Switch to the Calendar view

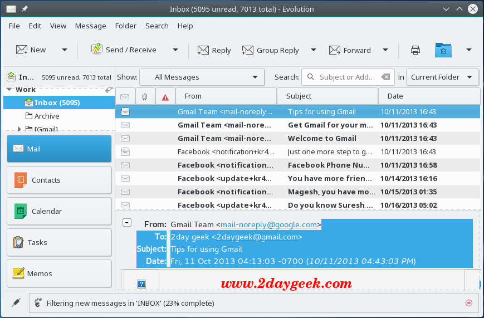pos(59,211)
